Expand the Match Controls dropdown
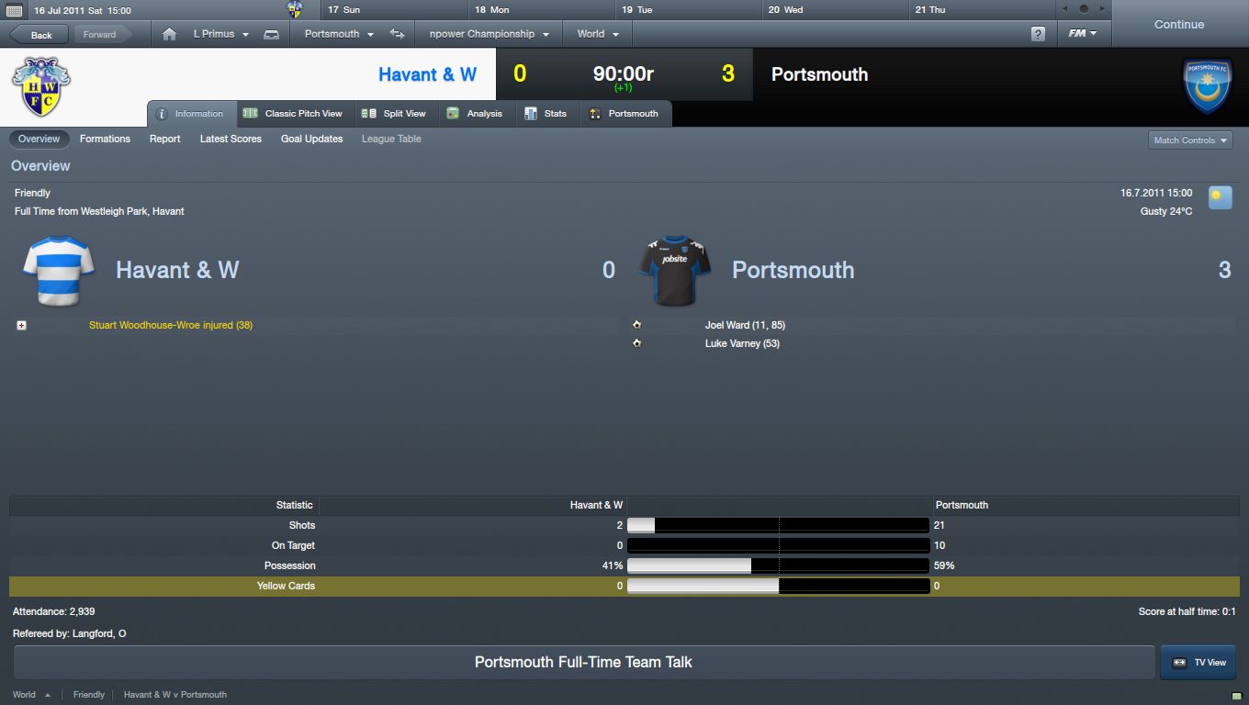1249x705 pixels. tap(1190, 140)
